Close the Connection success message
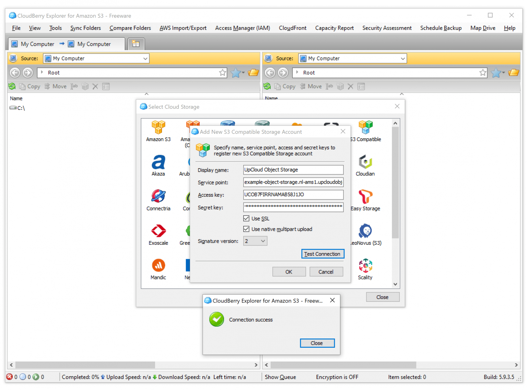Image resolution: width=527 pixels, height=390 pixels. coord(317,343)
